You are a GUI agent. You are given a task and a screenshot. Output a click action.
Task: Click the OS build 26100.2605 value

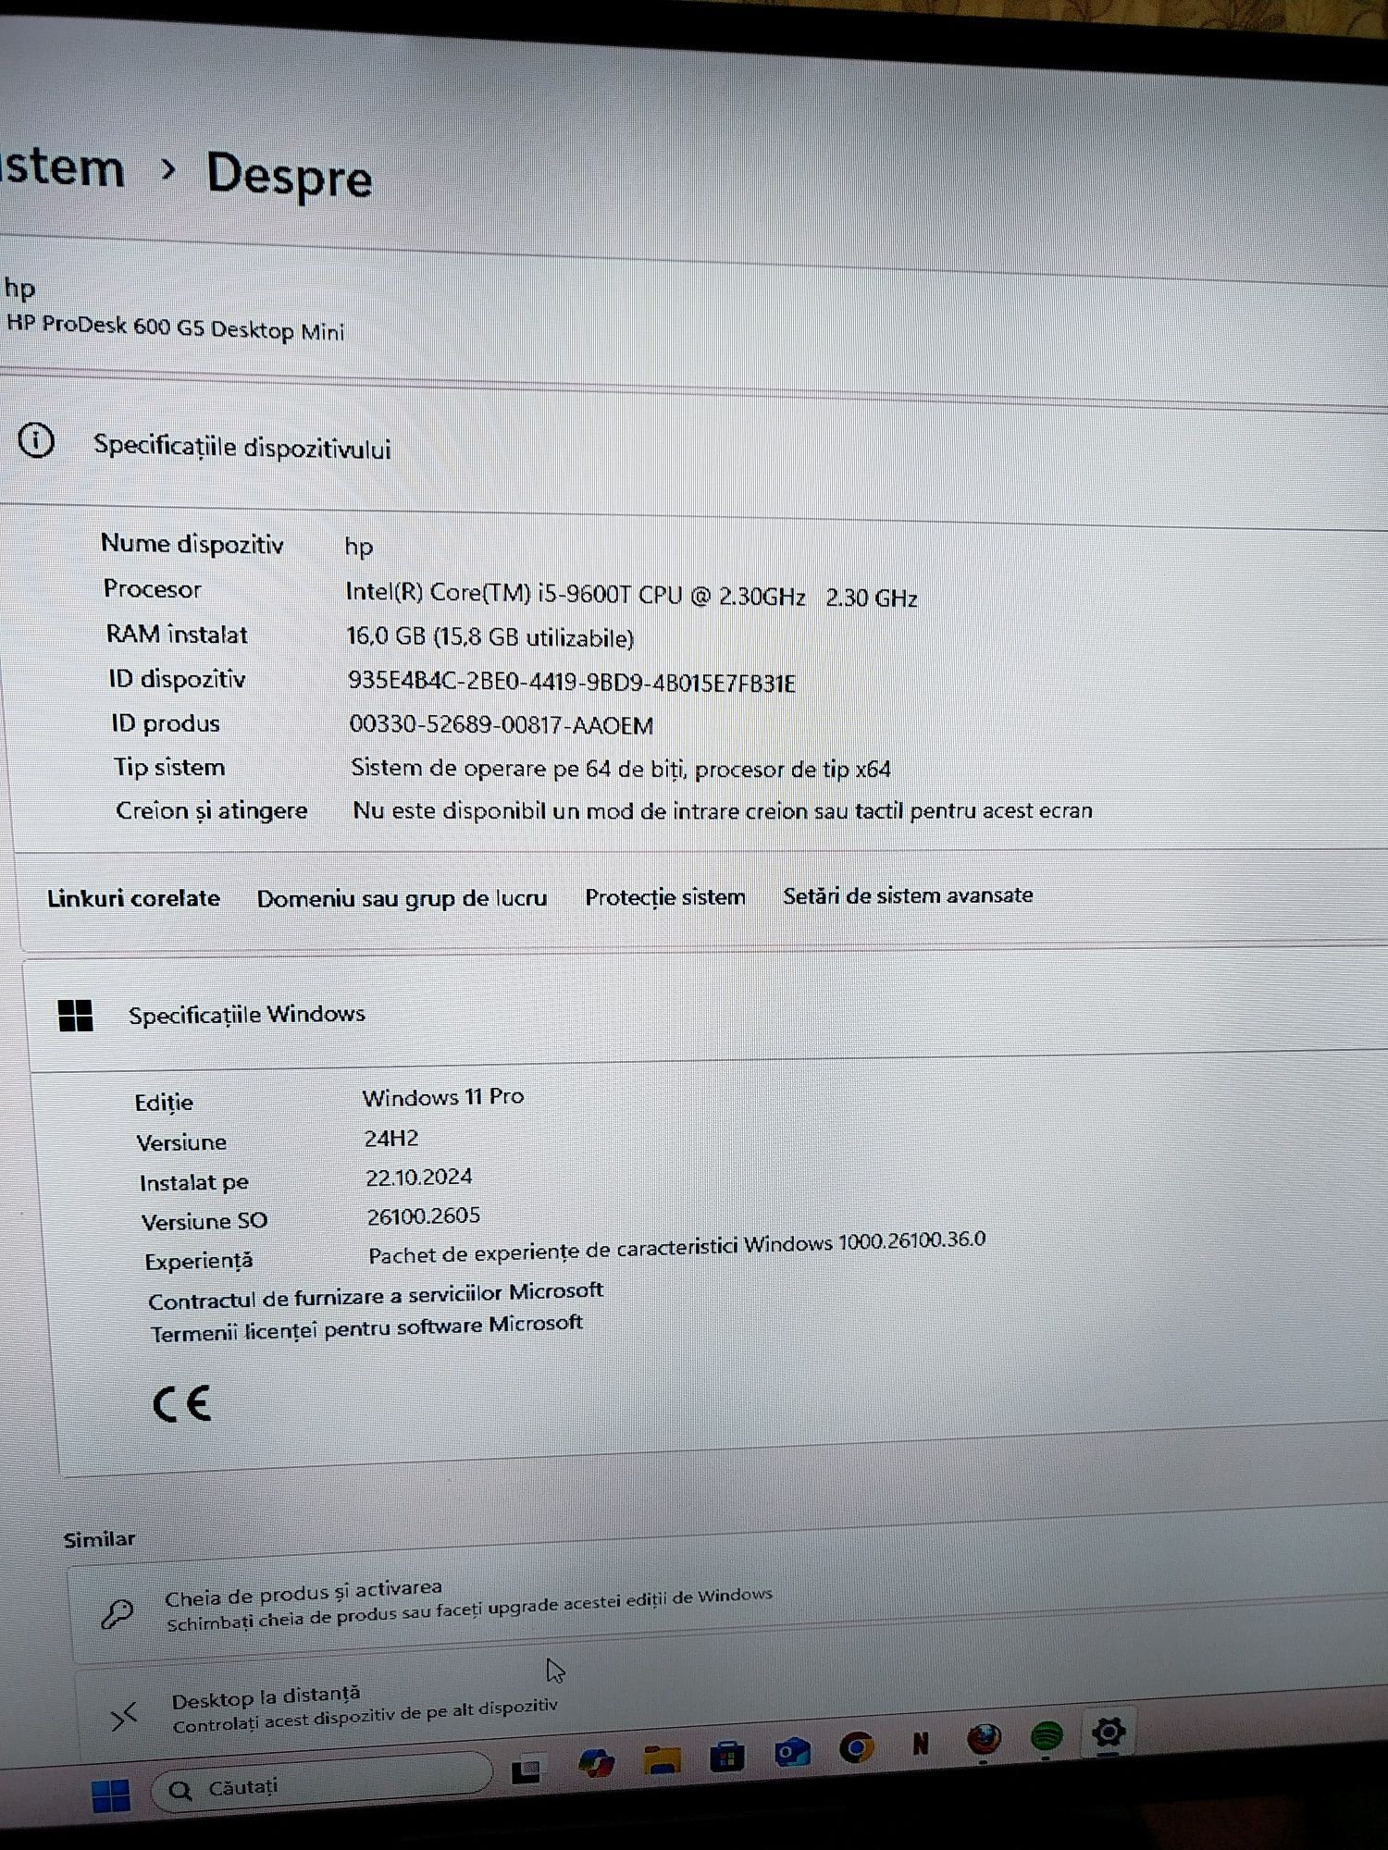click(424, 1215)
